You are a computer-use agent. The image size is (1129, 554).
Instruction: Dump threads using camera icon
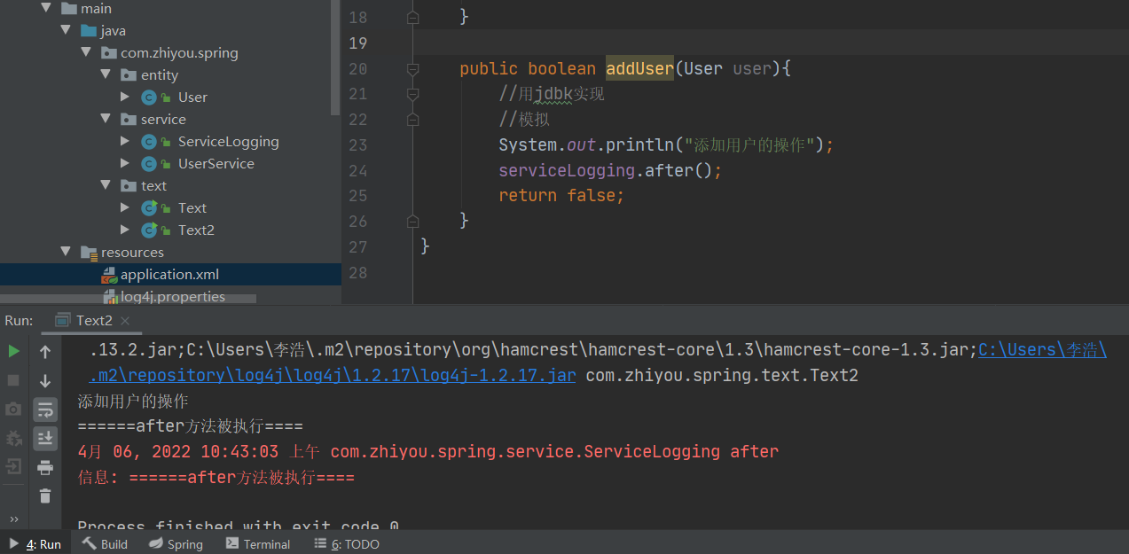coord(13,409)
